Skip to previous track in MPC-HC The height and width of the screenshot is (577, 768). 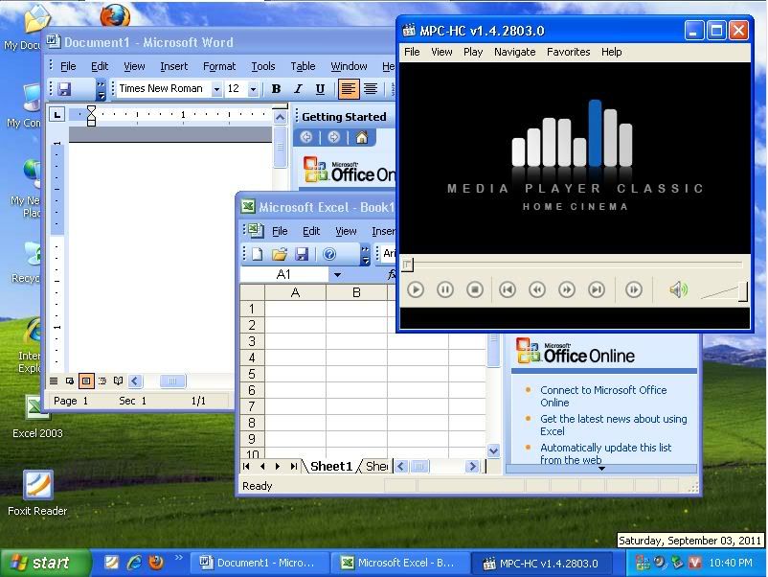pos(508,289)
